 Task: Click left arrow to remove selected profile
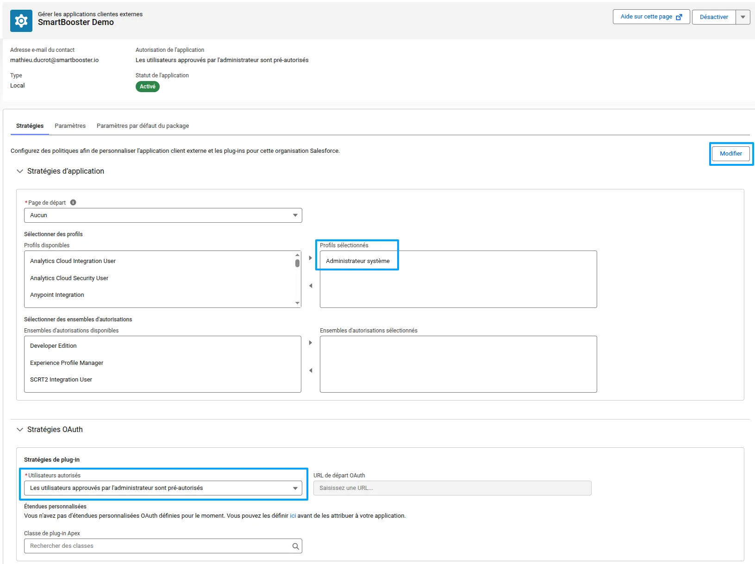click(x=311, y=286)
